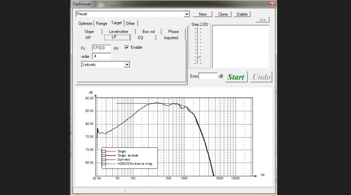Click the >>> expand panel button
The height and width of the screenshot is (195, 351).
tap(262, 20)
